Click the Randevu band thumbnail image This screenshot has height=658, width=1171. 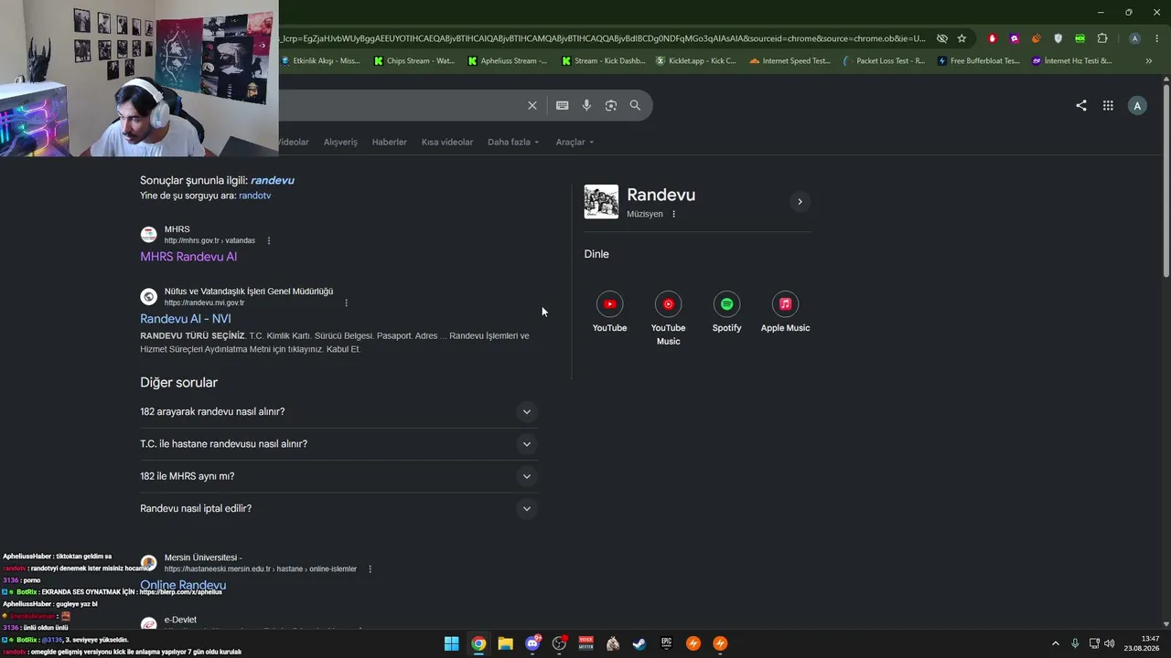click(x=601, y=202)
